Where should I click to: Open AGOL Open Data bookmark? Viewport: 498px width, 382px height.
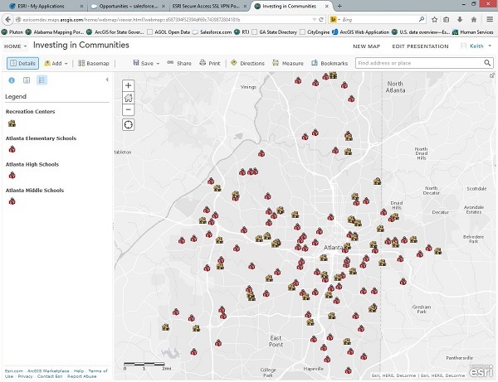pos(168,32)
